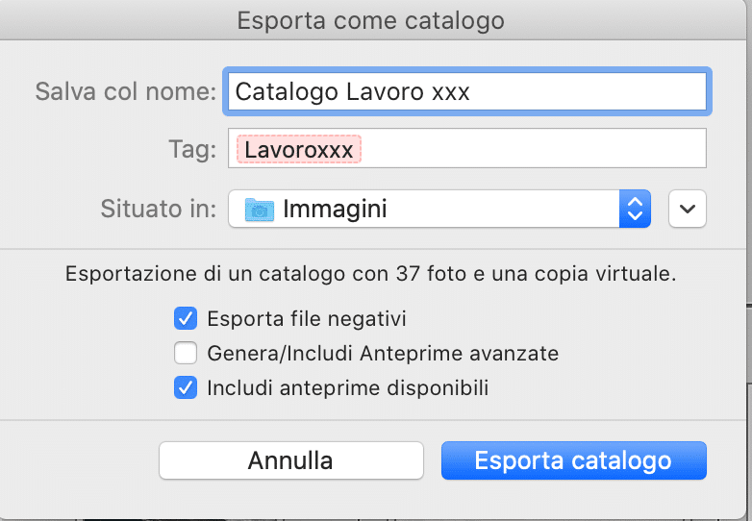Click the Immagini folder icon
Screen dimensions: 752x521
(x=259, y=209)
